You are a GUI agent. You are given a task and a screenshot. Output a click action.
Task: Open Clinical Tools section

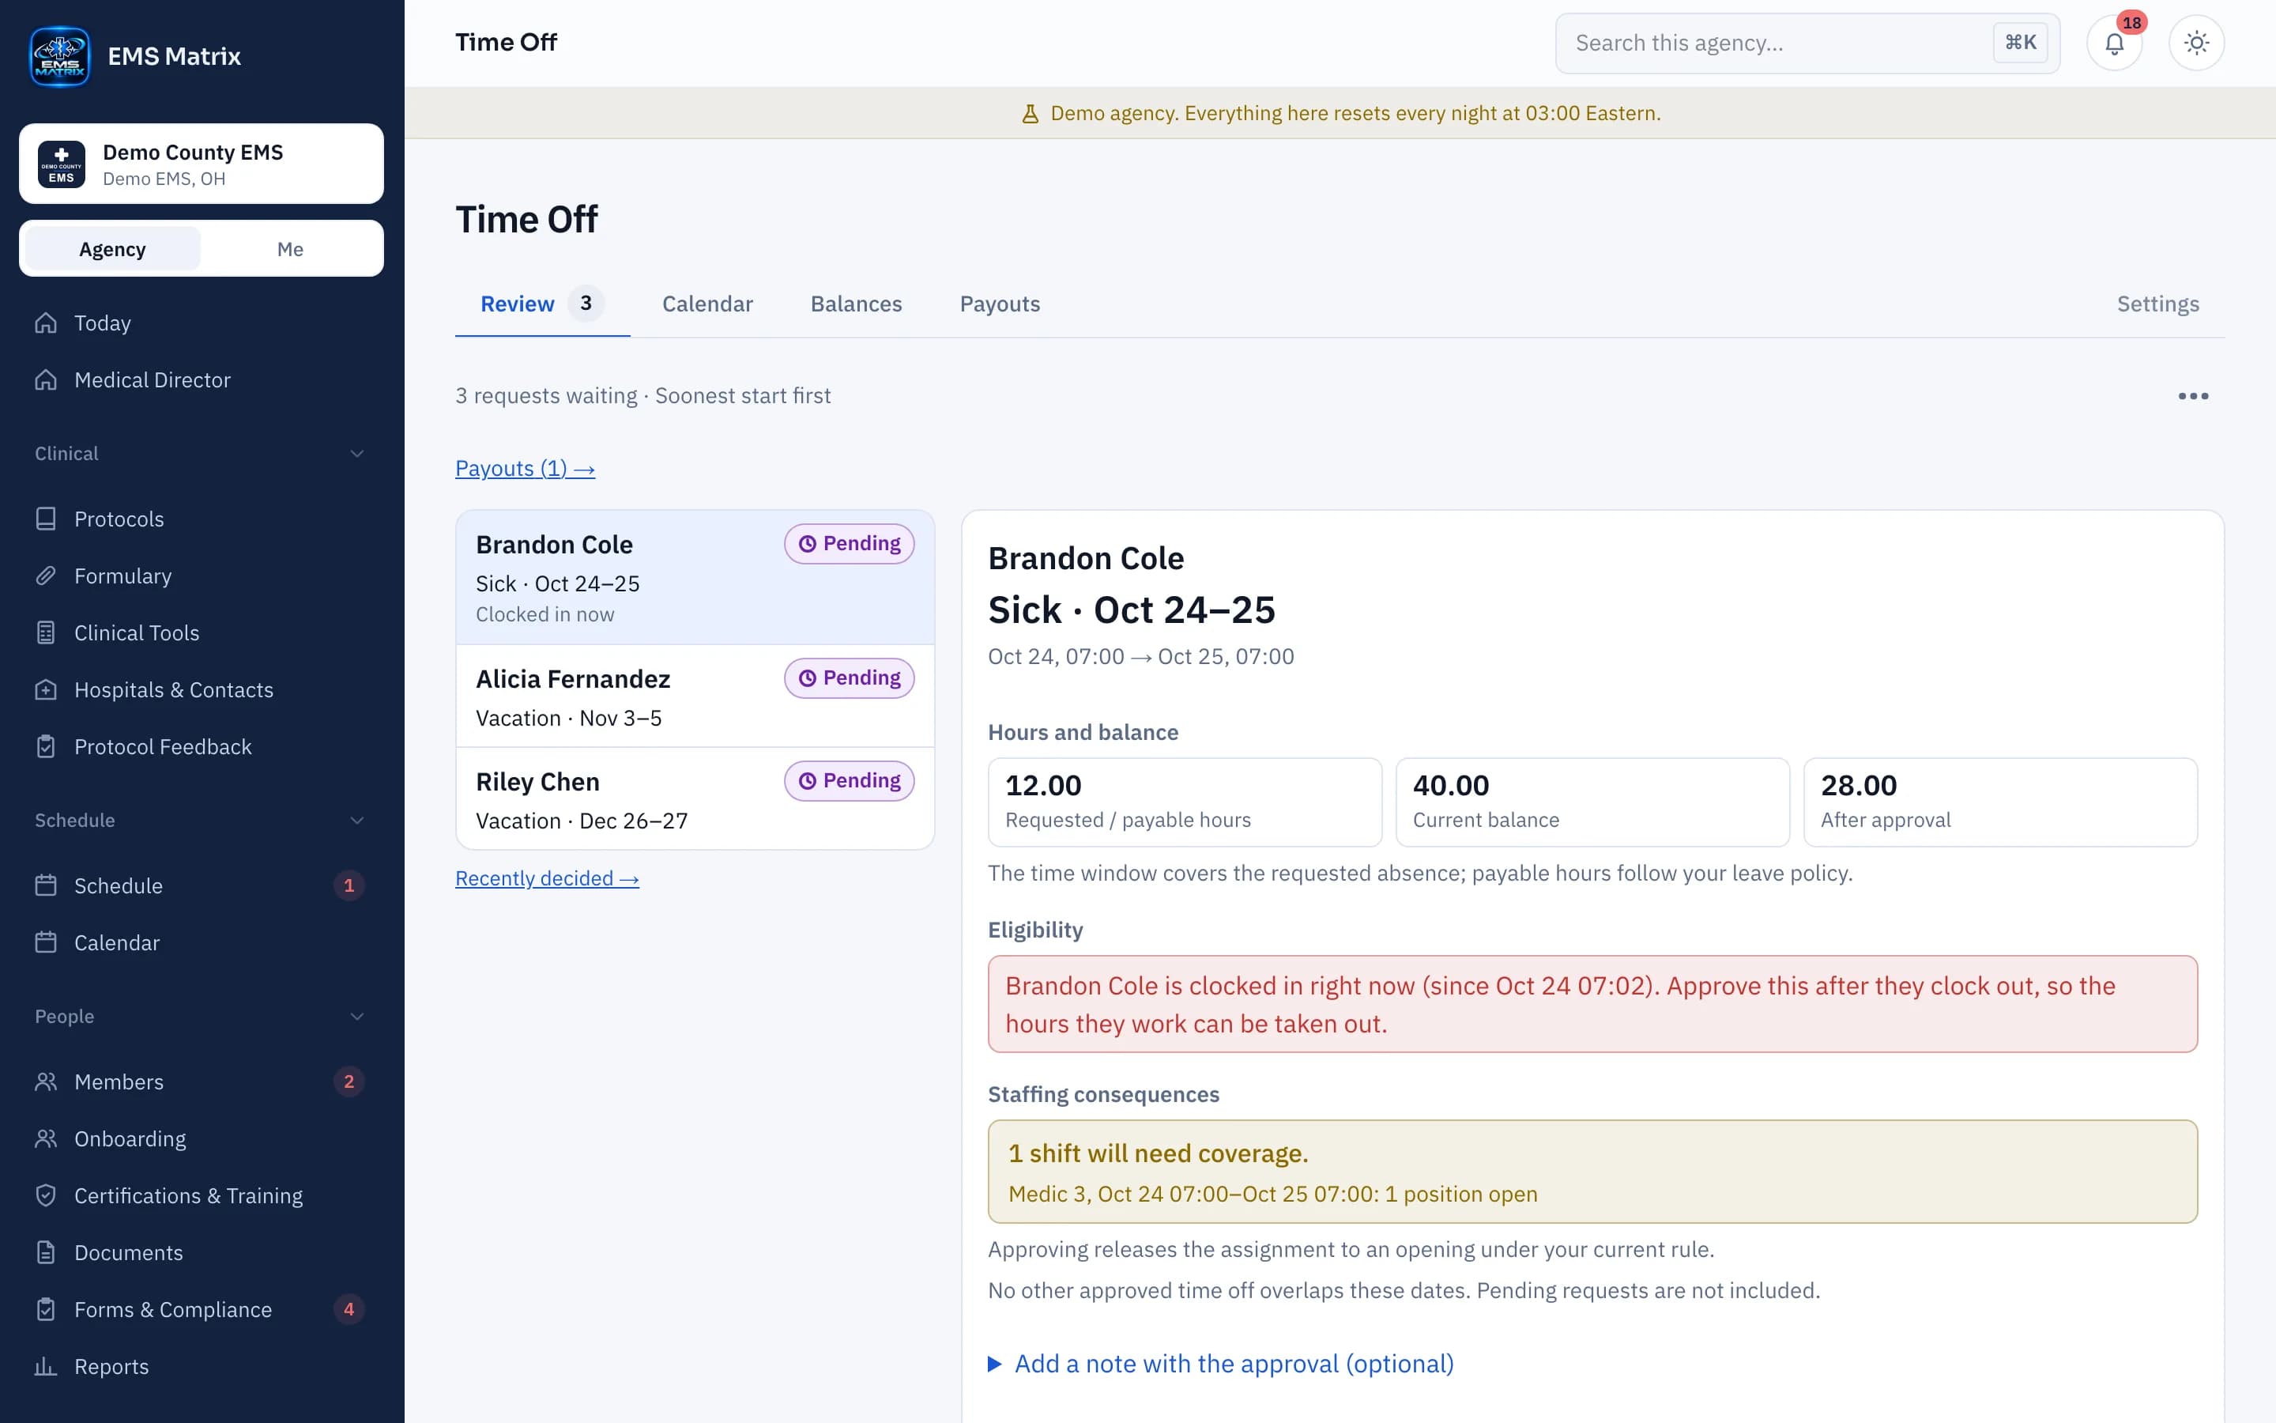pyautogui.click(x=202, y=633)
